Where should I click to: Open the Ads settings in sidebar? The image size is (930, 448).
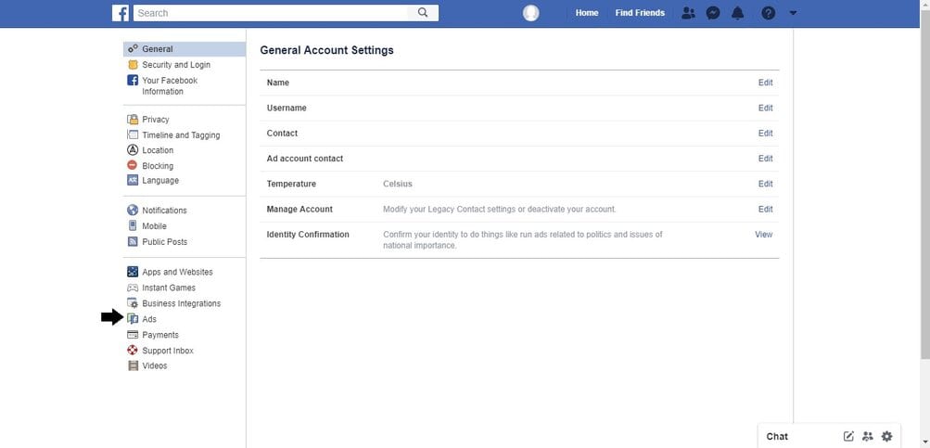pos(149,319)
